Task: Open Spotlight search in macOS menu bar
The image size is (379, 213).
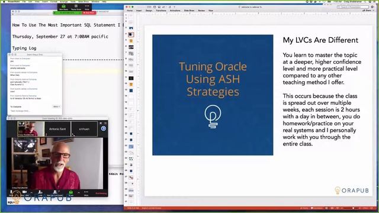Action: (365, 1)
